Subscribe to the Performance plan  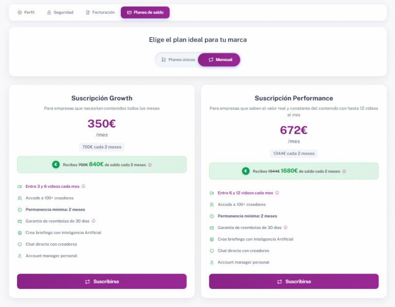pos(294,281)
